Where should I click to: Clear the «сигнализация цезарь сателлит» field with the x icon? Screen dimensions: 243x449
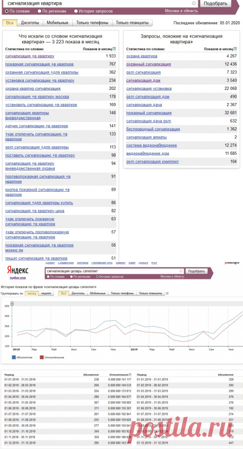pyautogui.click(x=181, y=271)
